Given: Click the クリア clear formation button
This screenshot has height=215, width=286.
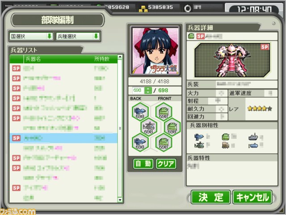Looking at the screenshot, I should tap(166, 163).
